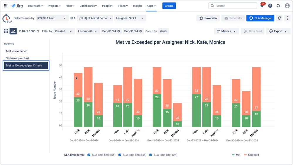
Task: Click the Exceeded legend color swatch
Action: pos(245,155)
